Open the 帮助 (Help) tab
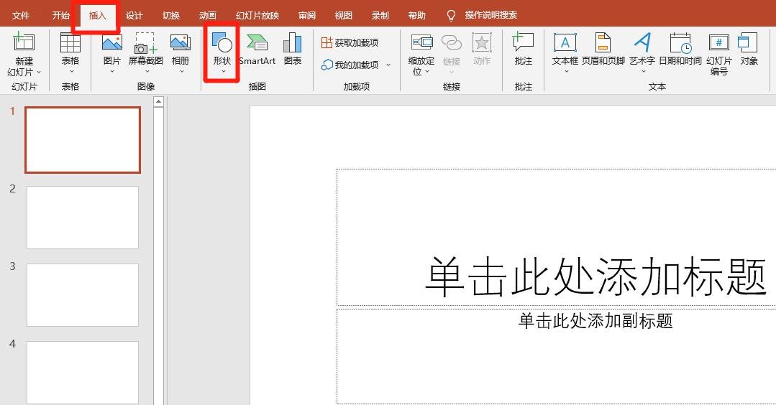 tap(416, 15)
